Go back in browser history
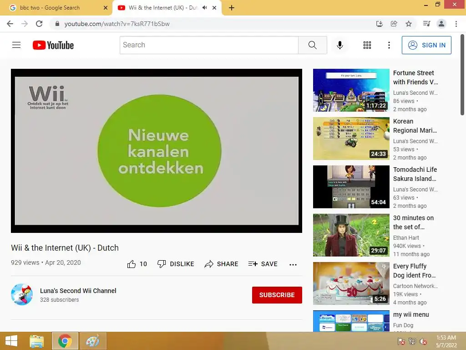Image resolution: width=466 pixels, height=350 pixels. click(10, 24)
